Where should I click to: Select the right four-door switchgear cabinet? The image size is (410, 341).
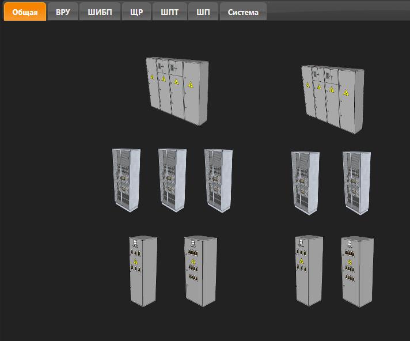click(332, 95)
